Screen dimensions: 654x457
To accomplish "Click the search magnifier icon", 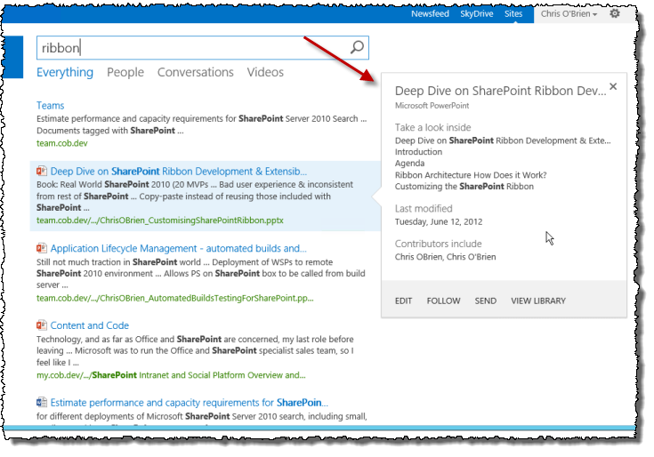I will [x=357, y=47].
